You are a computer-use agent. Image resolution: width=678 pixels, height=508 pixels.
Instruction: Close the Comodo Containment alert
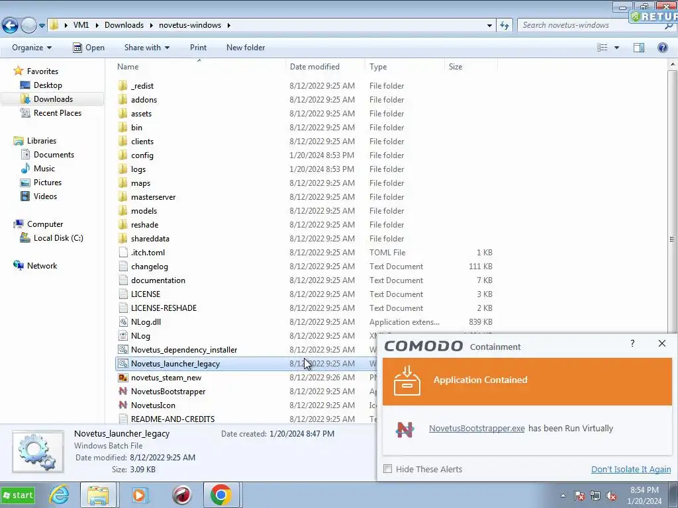[662, 343]
